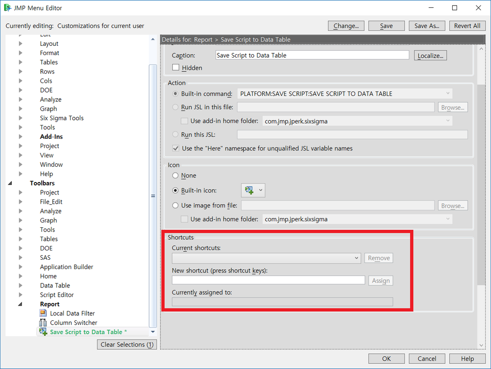This screenshot has height=369, width=491.
Task: Click the OK button
Action: [386, 358]
